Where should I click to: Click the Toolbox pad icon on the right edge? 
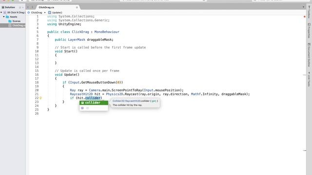pyautogui.click(x=309, y=7)
